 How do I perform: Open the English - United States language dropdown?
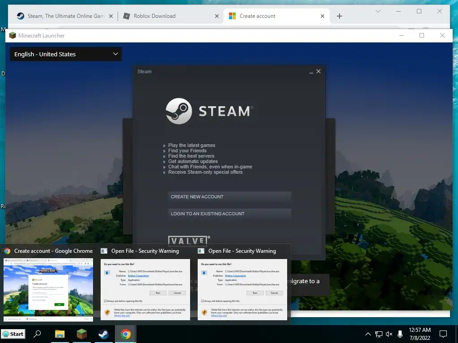tap(66, 54)
